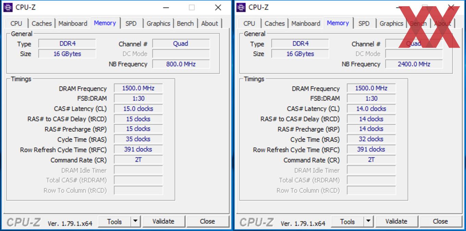Screen dimensions: 466x231
Task: Click tRFC value 391 clocks in left window
Action: coord(138,150)
